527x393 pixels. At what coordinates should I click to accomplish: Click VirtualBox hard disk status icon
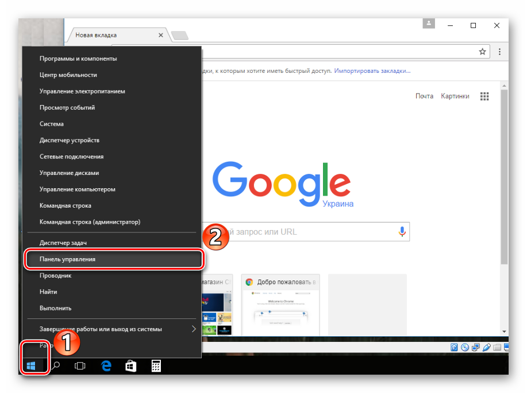tap(454, 347)
